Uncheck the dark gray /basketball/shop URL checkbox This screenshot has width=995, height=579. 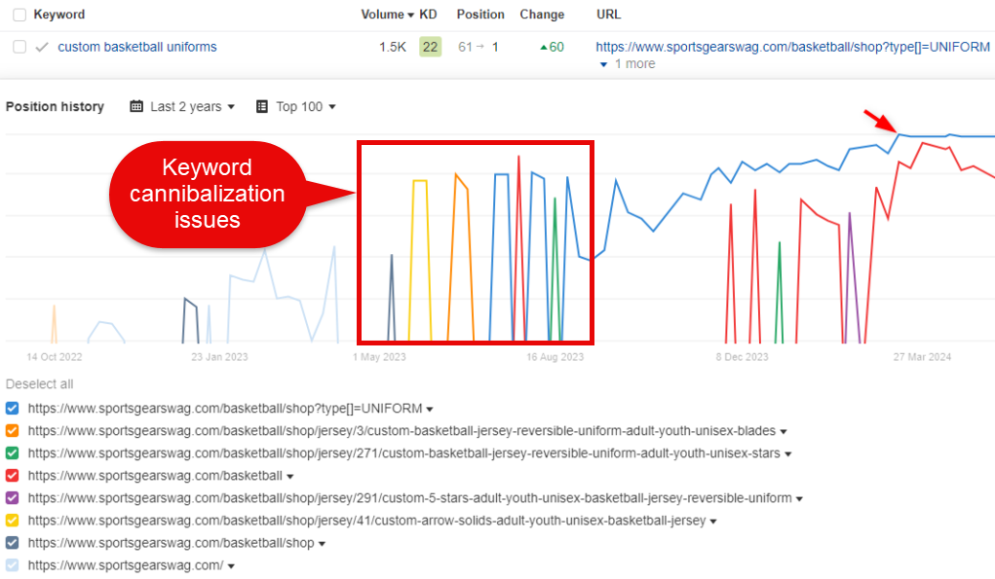tap(12, 544)
